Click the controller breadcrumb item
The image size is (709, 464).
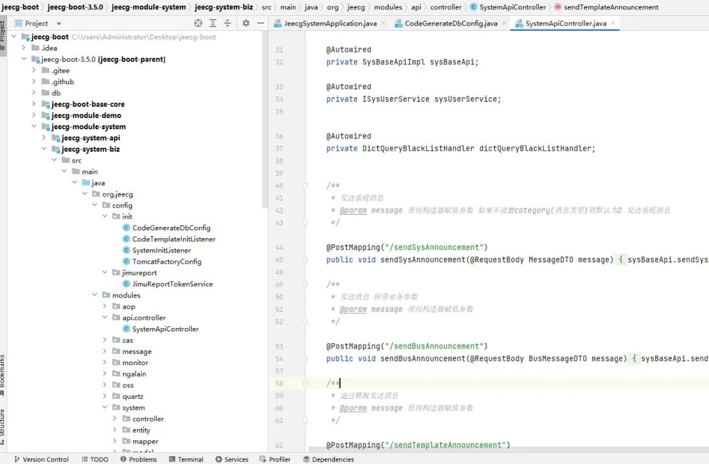[445, 7]
